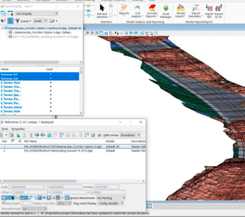The image size is (245, 217).
Task: Toggle checkbox for Existing Ground reference in tree
Action: pyautogui.click(x=10, y=37)
